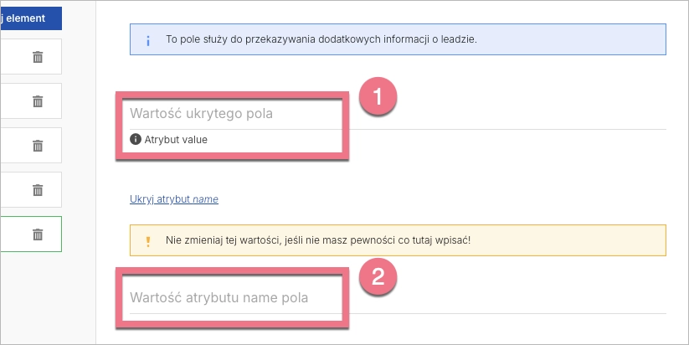The height and width of the screenshot is (345, 689).
Task: Click the "Atrybut value" hint text
Action: pyautogui.click(x=176, y=140)
